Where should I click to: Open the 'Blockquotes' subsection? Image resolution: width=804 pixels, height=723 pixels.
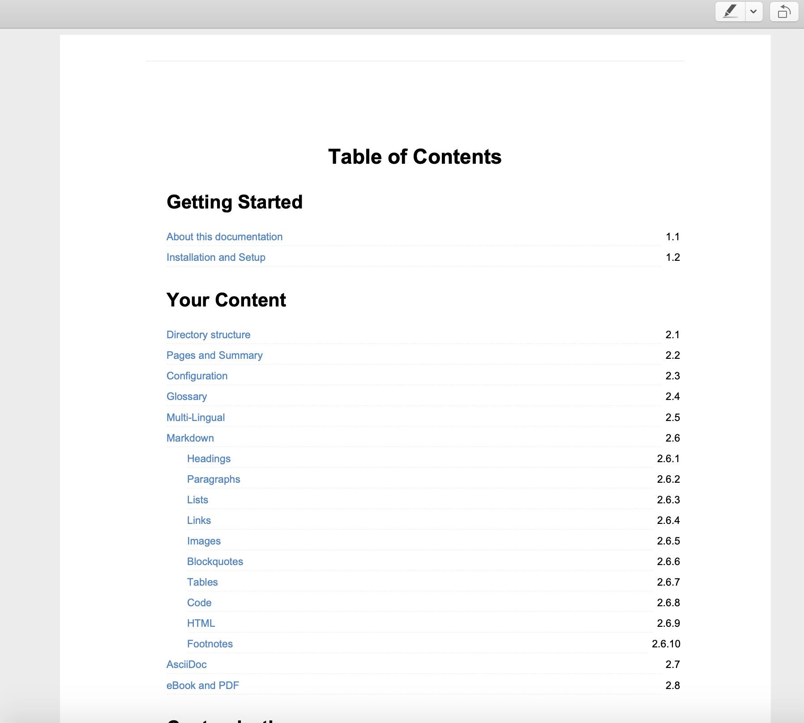pyautogui.click(x=215, y=561)
